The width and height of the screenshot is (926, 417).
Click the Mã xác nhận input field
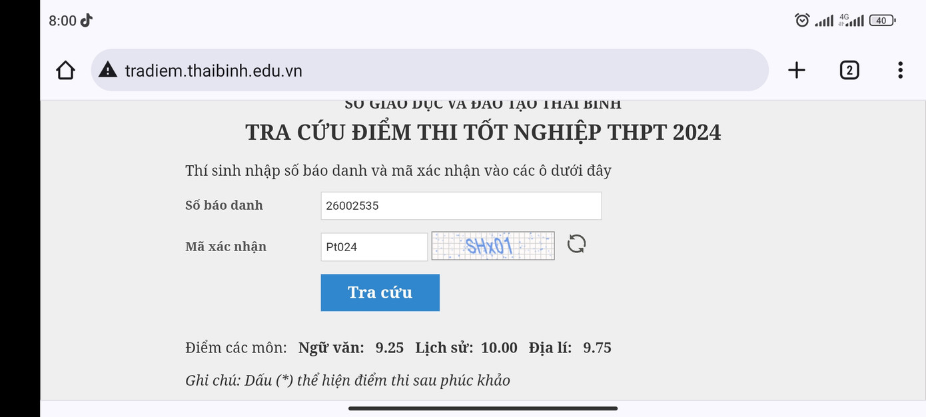(373, 246)
